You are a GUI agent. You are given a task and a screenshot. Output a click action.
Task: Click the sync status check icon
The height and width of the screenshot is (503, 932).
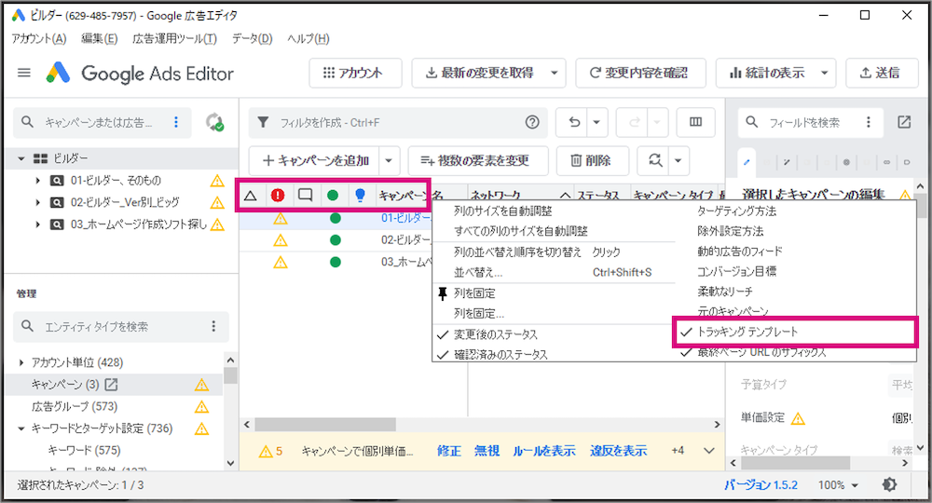(214, 122)
